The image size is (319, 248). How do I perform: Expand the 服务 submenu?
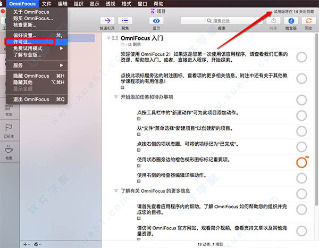coord(37,65)
